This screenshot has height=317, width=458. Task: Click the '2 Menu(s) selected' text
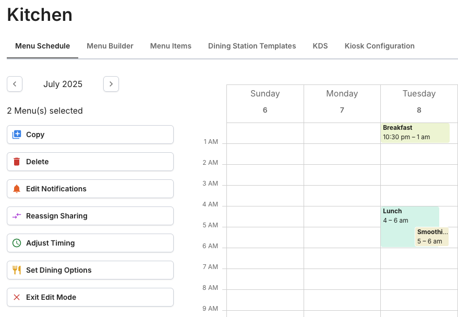pyautogui.click(x=45, y=111)
